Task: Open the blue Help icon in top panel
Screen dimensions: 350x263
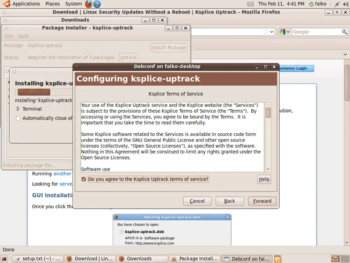Action: coord(97,4)
